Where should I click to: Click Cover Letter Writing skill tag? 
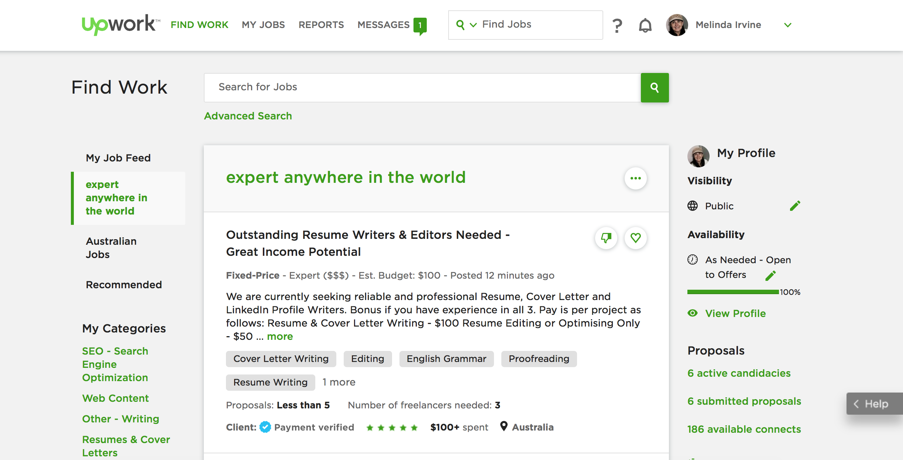(281, 359)
